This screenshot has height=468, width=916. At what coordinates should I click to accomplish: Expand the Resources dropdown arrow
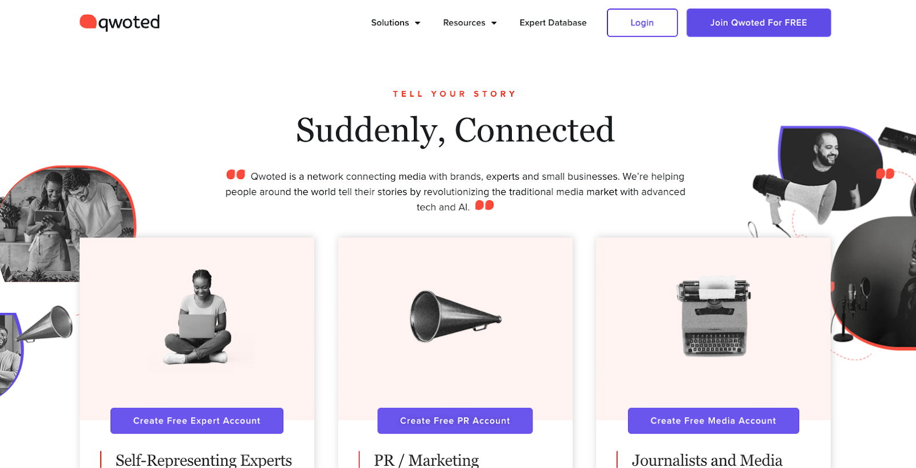493,23
